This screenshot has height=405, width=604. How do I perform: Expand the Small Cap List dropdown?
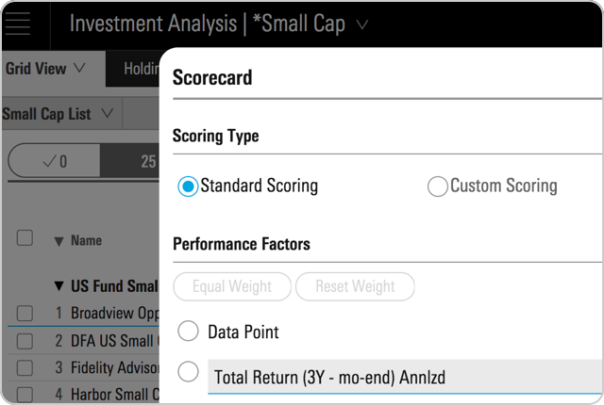pyautogui.click(x=59, y=114)
